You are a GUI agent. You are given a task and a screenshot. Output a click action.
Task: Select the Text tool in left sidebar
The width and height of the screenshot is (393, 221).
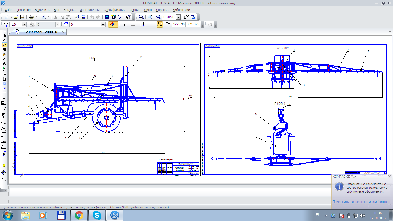point(4,97)
